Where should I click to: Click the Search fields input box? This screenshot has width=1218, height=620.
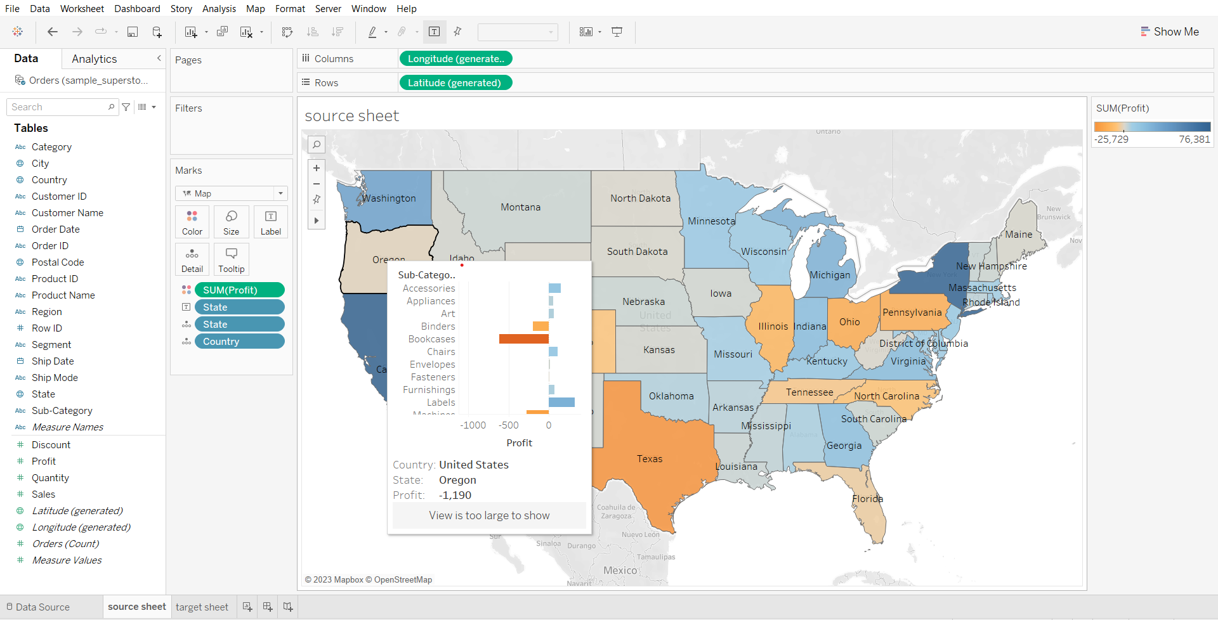click(x=58, y=107)
